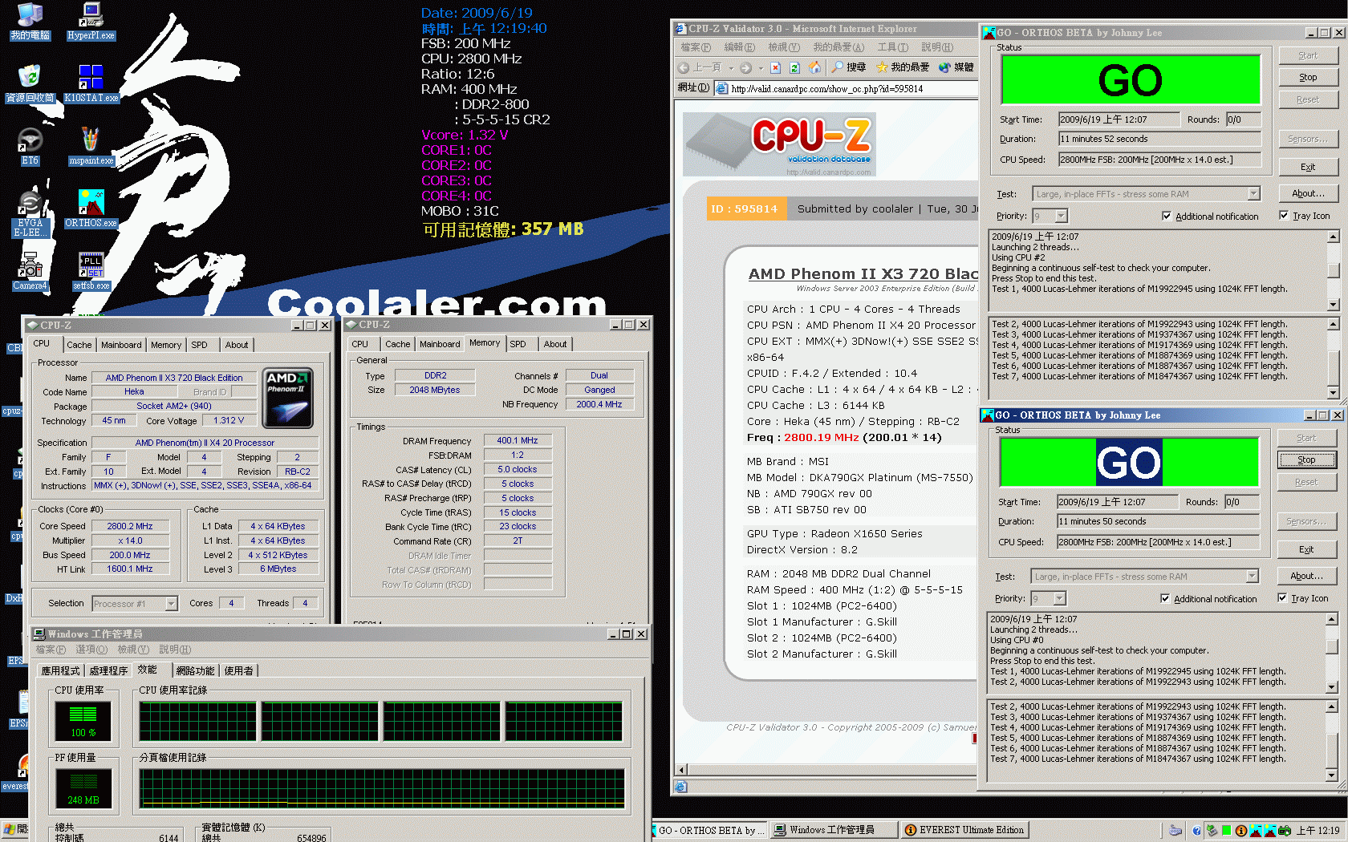The height and width of the screenshot is (842, 1348).
Task: Click the CPU usage history graph
Action: [381, 721]
